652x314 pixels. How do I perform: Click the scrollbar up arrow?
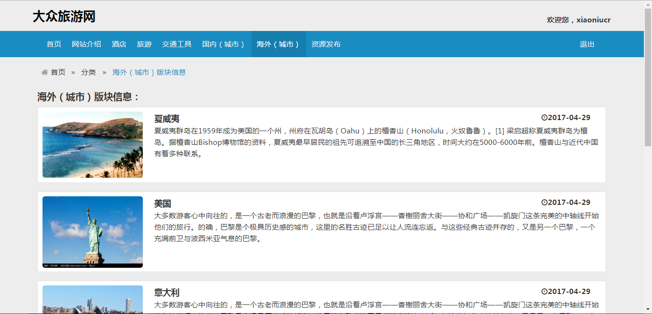(648, 4)
